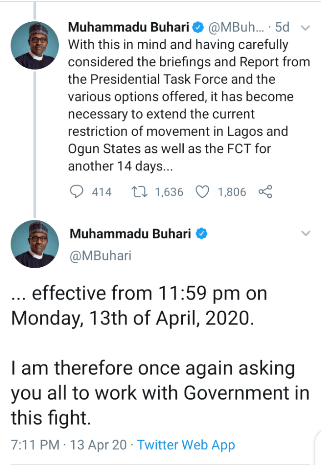Viewport: 321px width, 465px height.
Task: Expand the chevron menu on the second tweet
Action: tap(306, 234)
